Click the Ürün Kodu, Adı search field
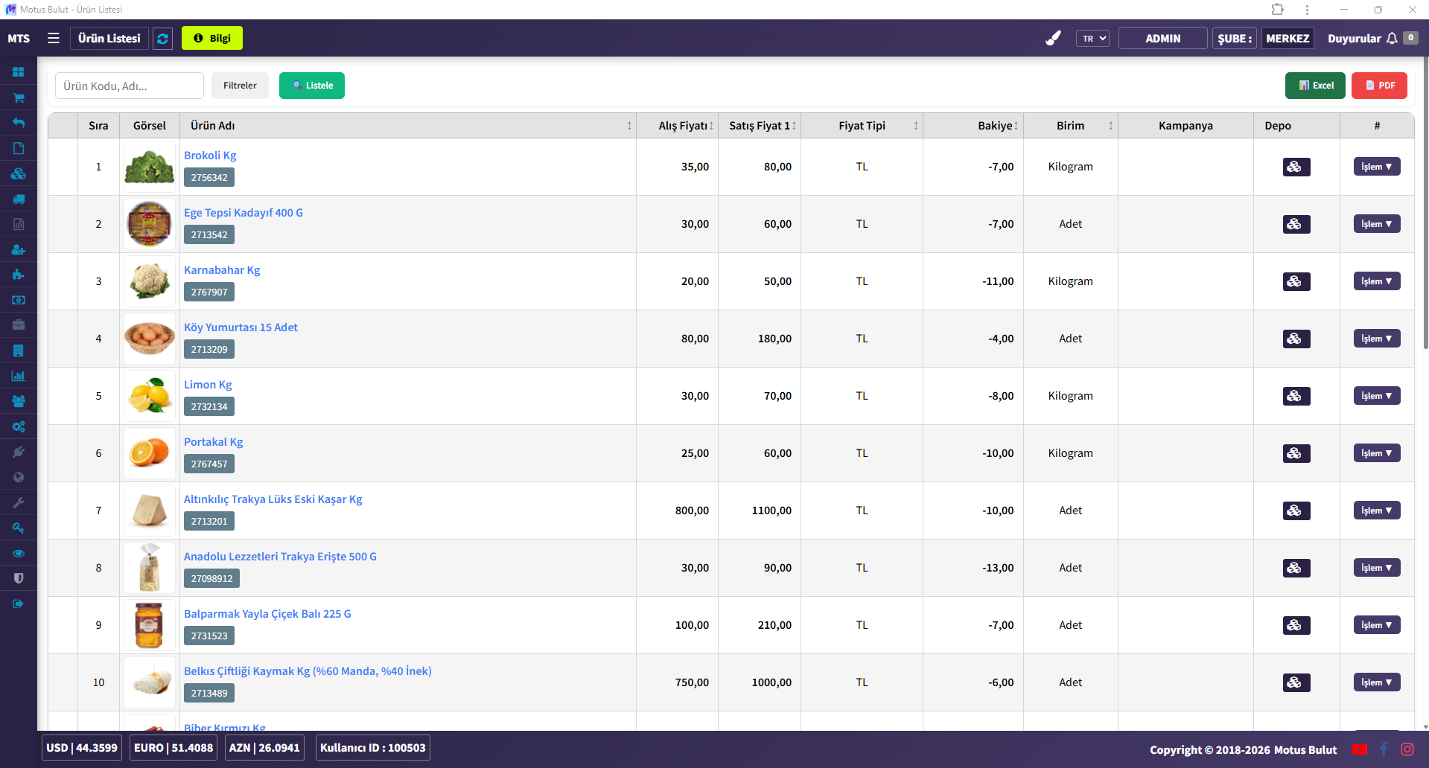The height and width of the screenshot is (768, 1429). click(x=130, y=86)
